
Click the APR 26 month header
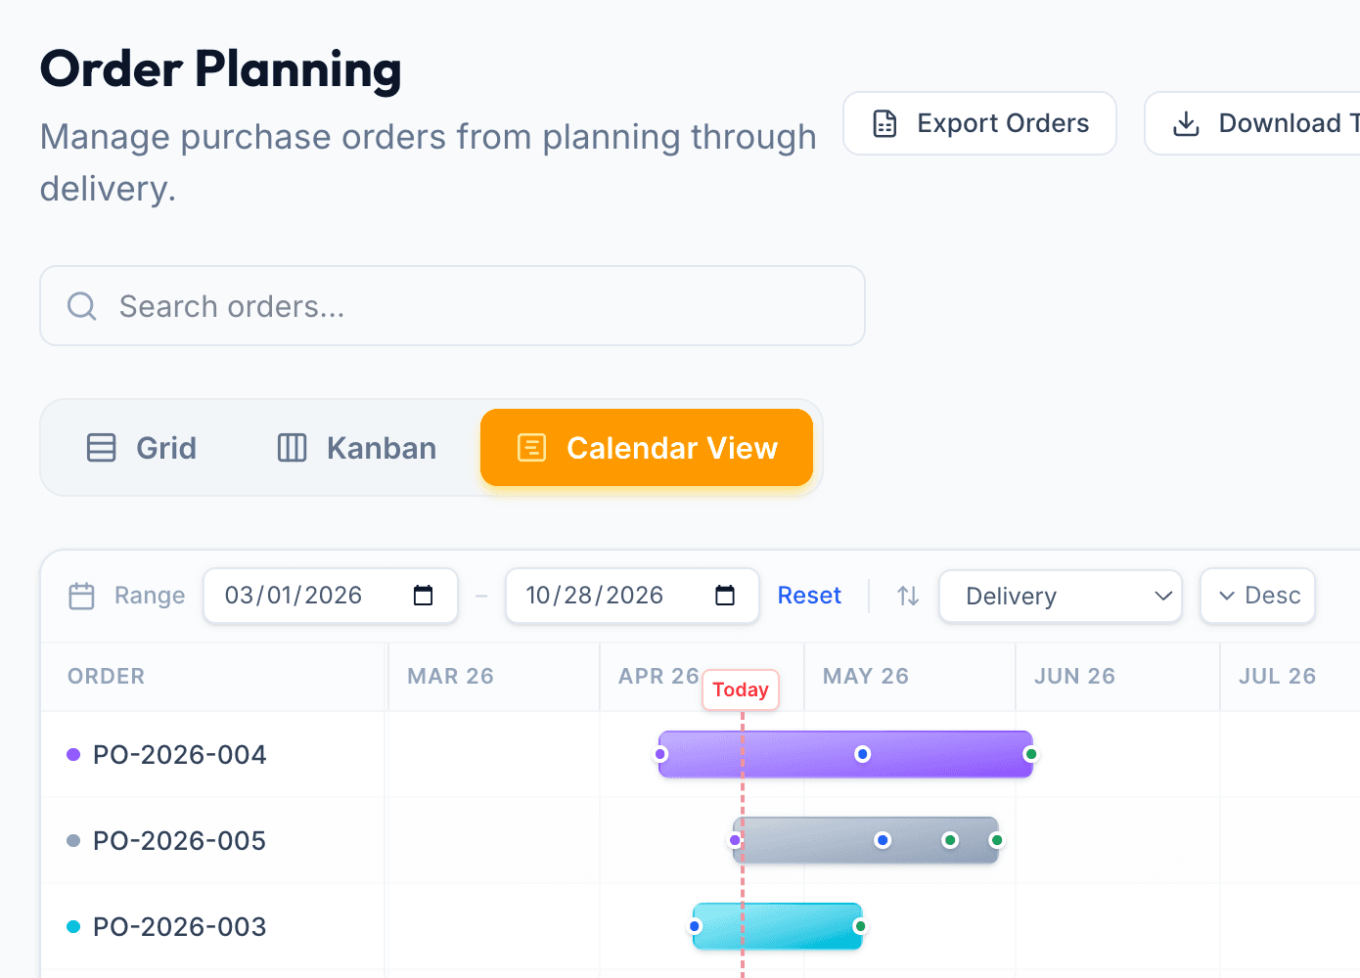click(x=658, y=676)
